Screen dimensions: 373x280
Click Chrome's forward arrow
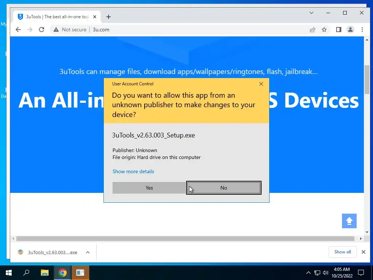30,30
